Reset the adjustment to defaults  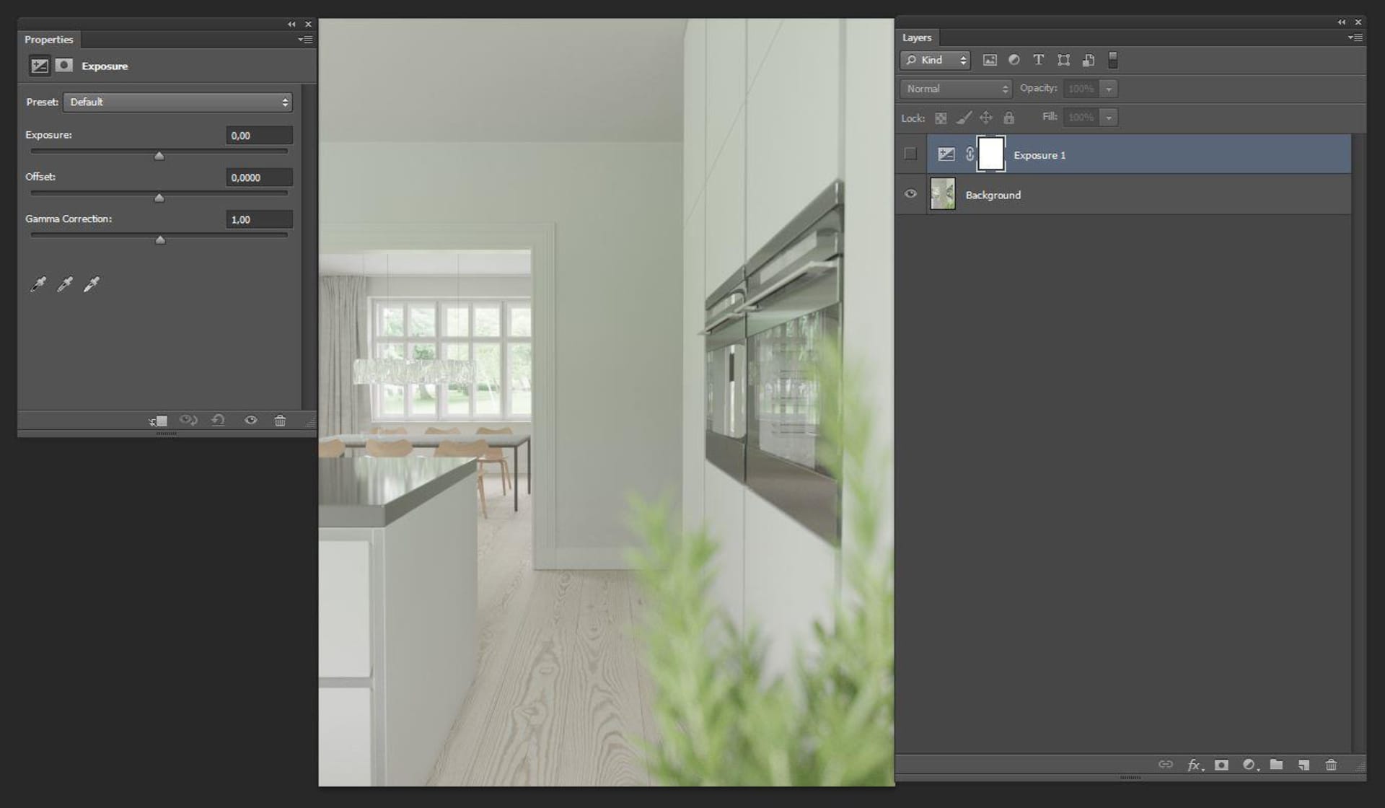pos(218,420)
